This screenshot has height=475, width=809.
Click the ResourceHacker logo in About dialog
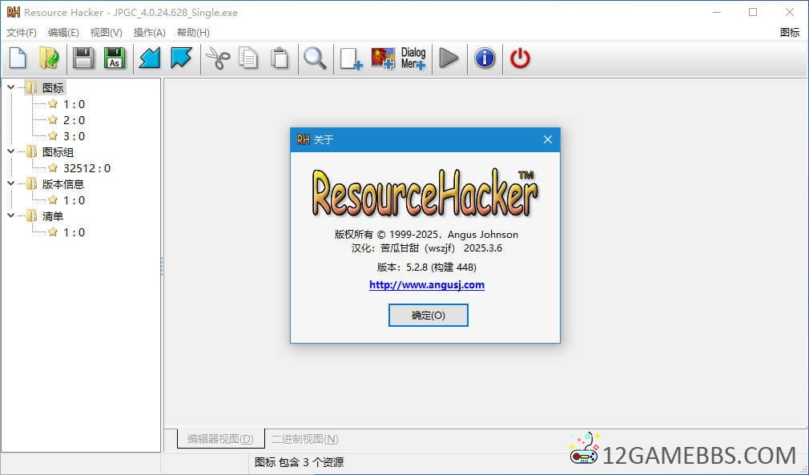pyautogui.click(x=425, y=192)
